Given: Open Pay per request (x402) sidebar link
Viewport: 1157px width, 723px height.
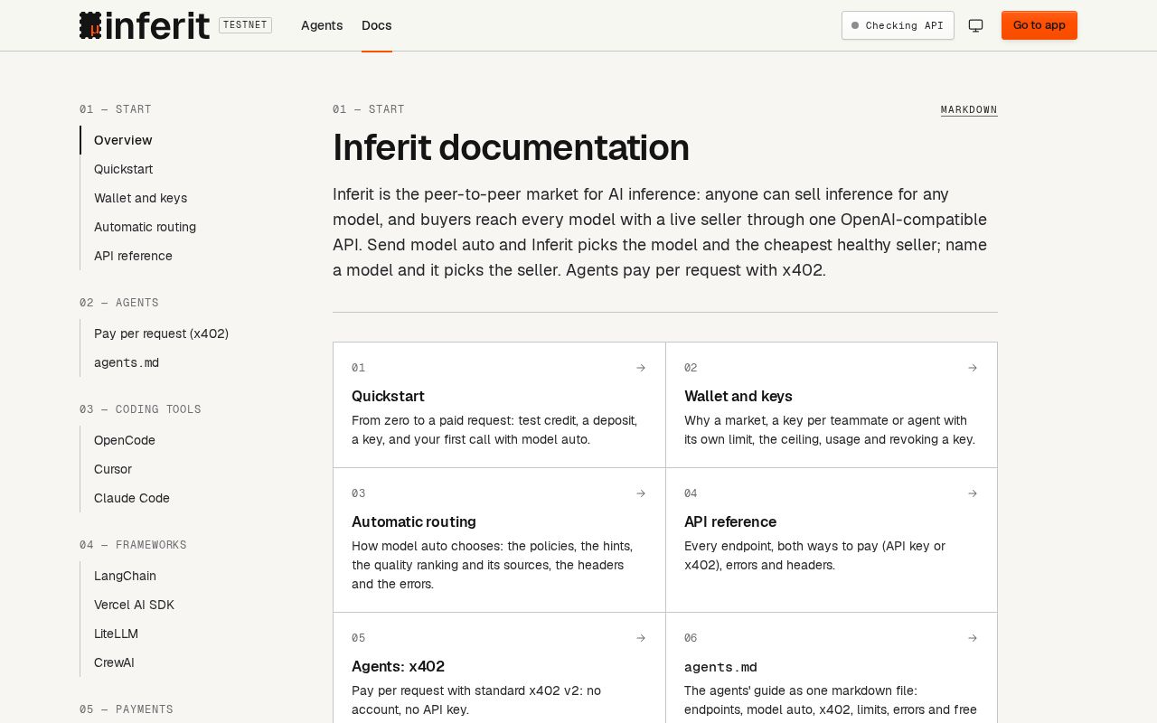Looking at the screenshot, I should (161, 333).
